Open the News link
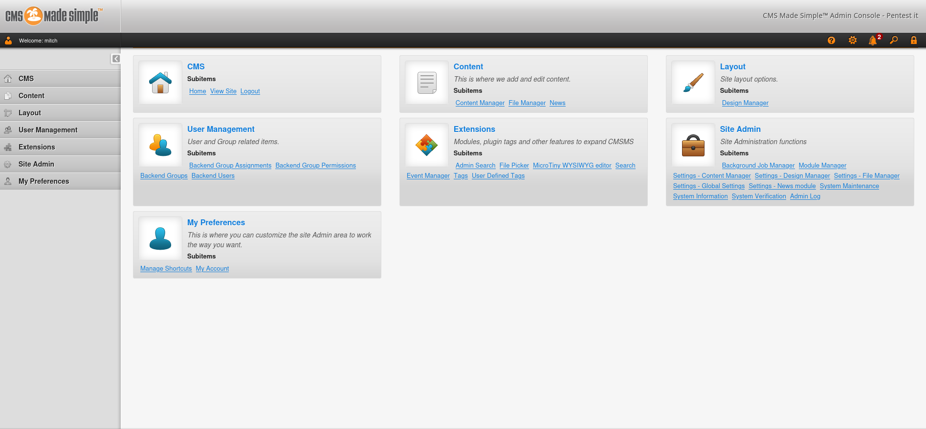 [557, 103]
